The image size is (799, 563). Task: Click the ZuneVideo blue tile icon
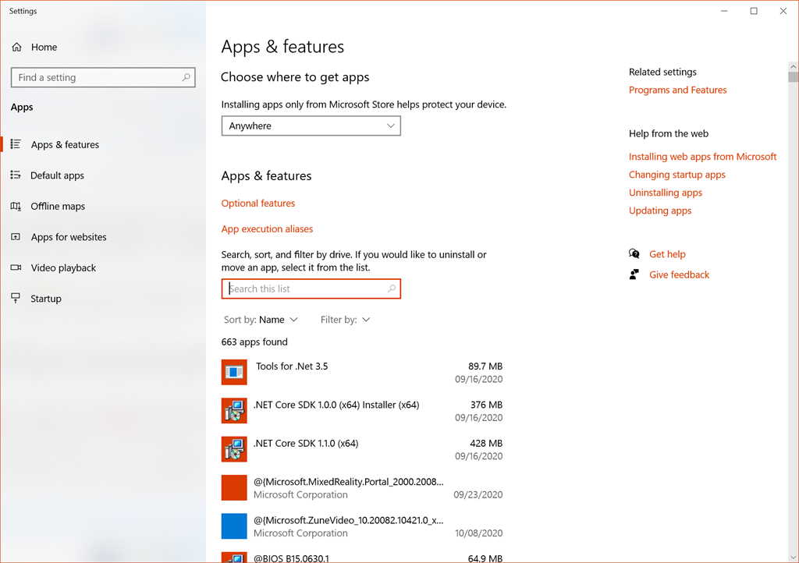[x=234, y=526]
